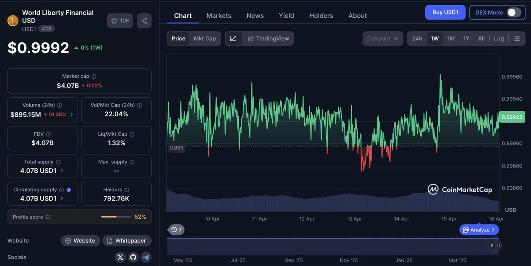The width and height of the screenshot is (531, 266).
Task: Switch to the Markets tab
Action: pyautogui.click(x=219, y=15)
